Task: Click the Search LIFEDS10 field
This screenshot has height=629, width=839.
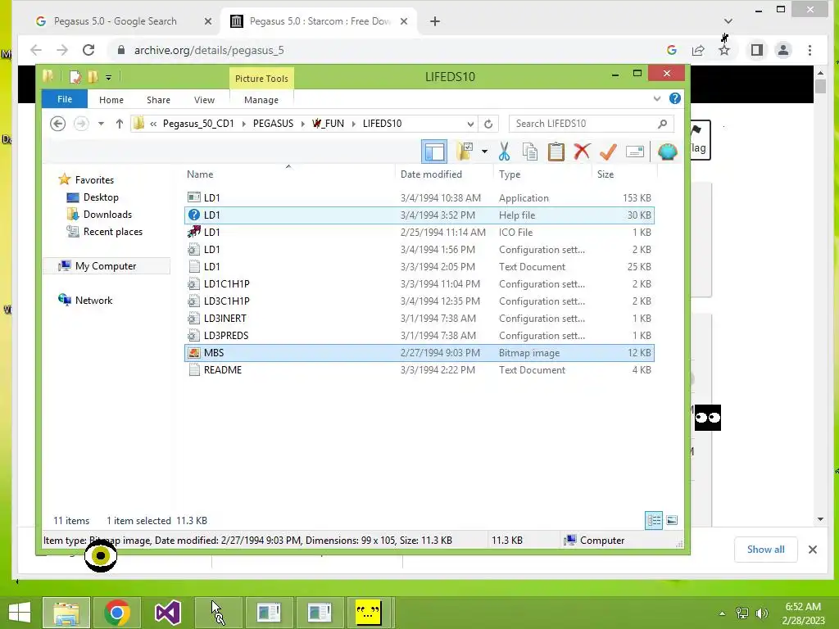Action: tap(592, 124)
